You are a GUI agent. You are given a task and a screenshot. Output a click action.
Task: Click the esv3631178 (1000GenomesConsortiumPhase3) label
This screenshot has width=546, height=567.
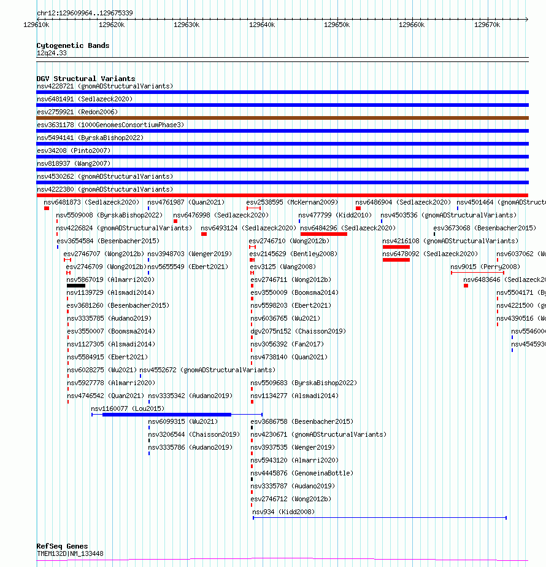(110, 125)
